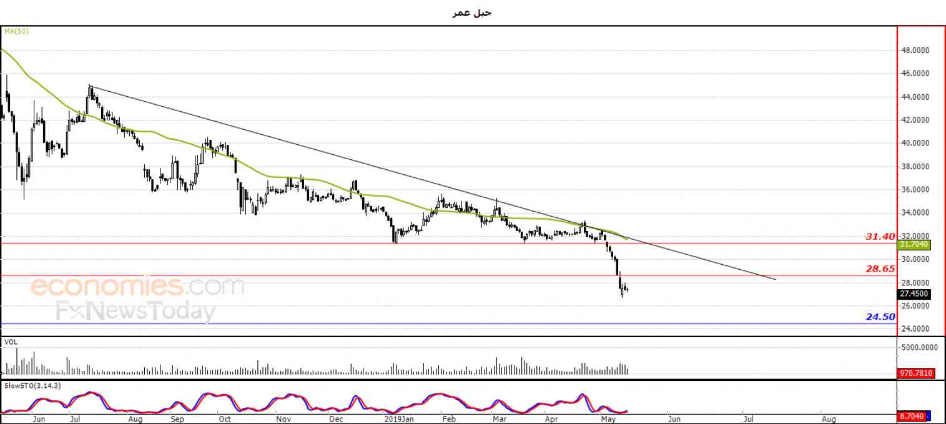Click the 40.0000 price axis label
Viewport: 946px width, 424px height.
click(916, 143)
